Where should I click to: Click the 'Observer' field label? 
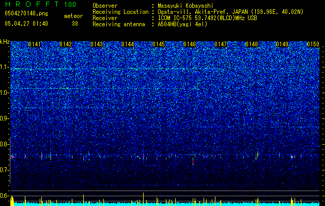tap(105, 6)
